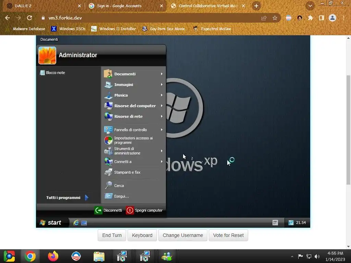This screenshot has height=263, width=351.
Task: Open Strumenti di amministrazione icon
Action: point(108,151)
